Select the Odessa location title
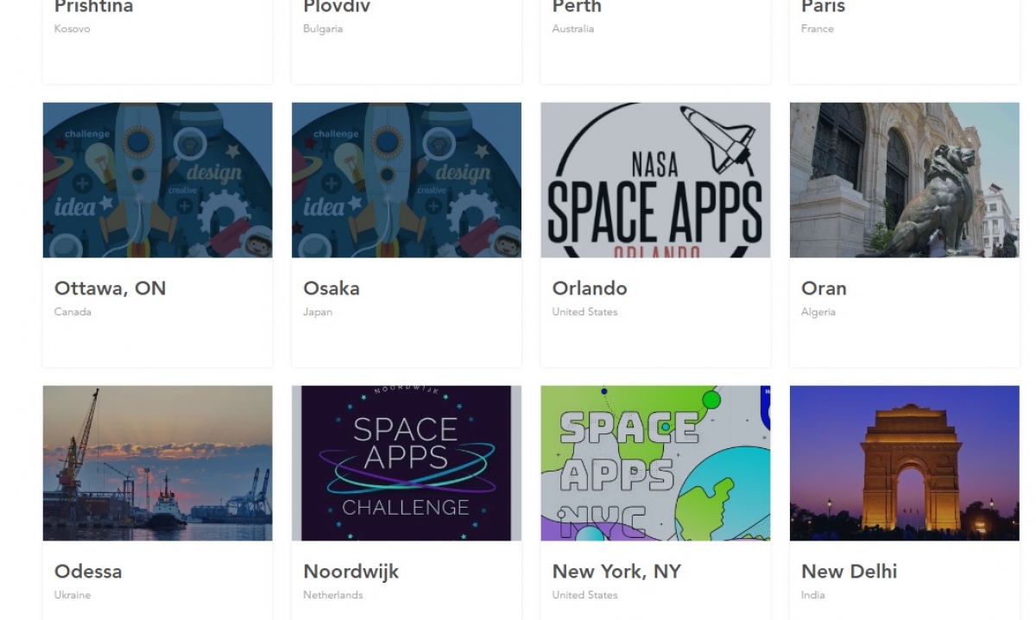This screenshot has height=620, width=1036. point(88,572)
